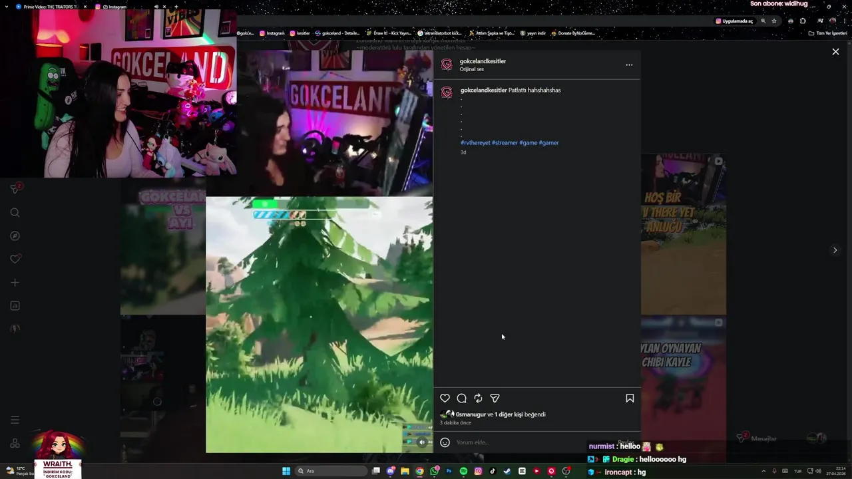Open the gokcelandkesitler profile name in the header
The image size is (852, 479).
(x=483, y=61)
